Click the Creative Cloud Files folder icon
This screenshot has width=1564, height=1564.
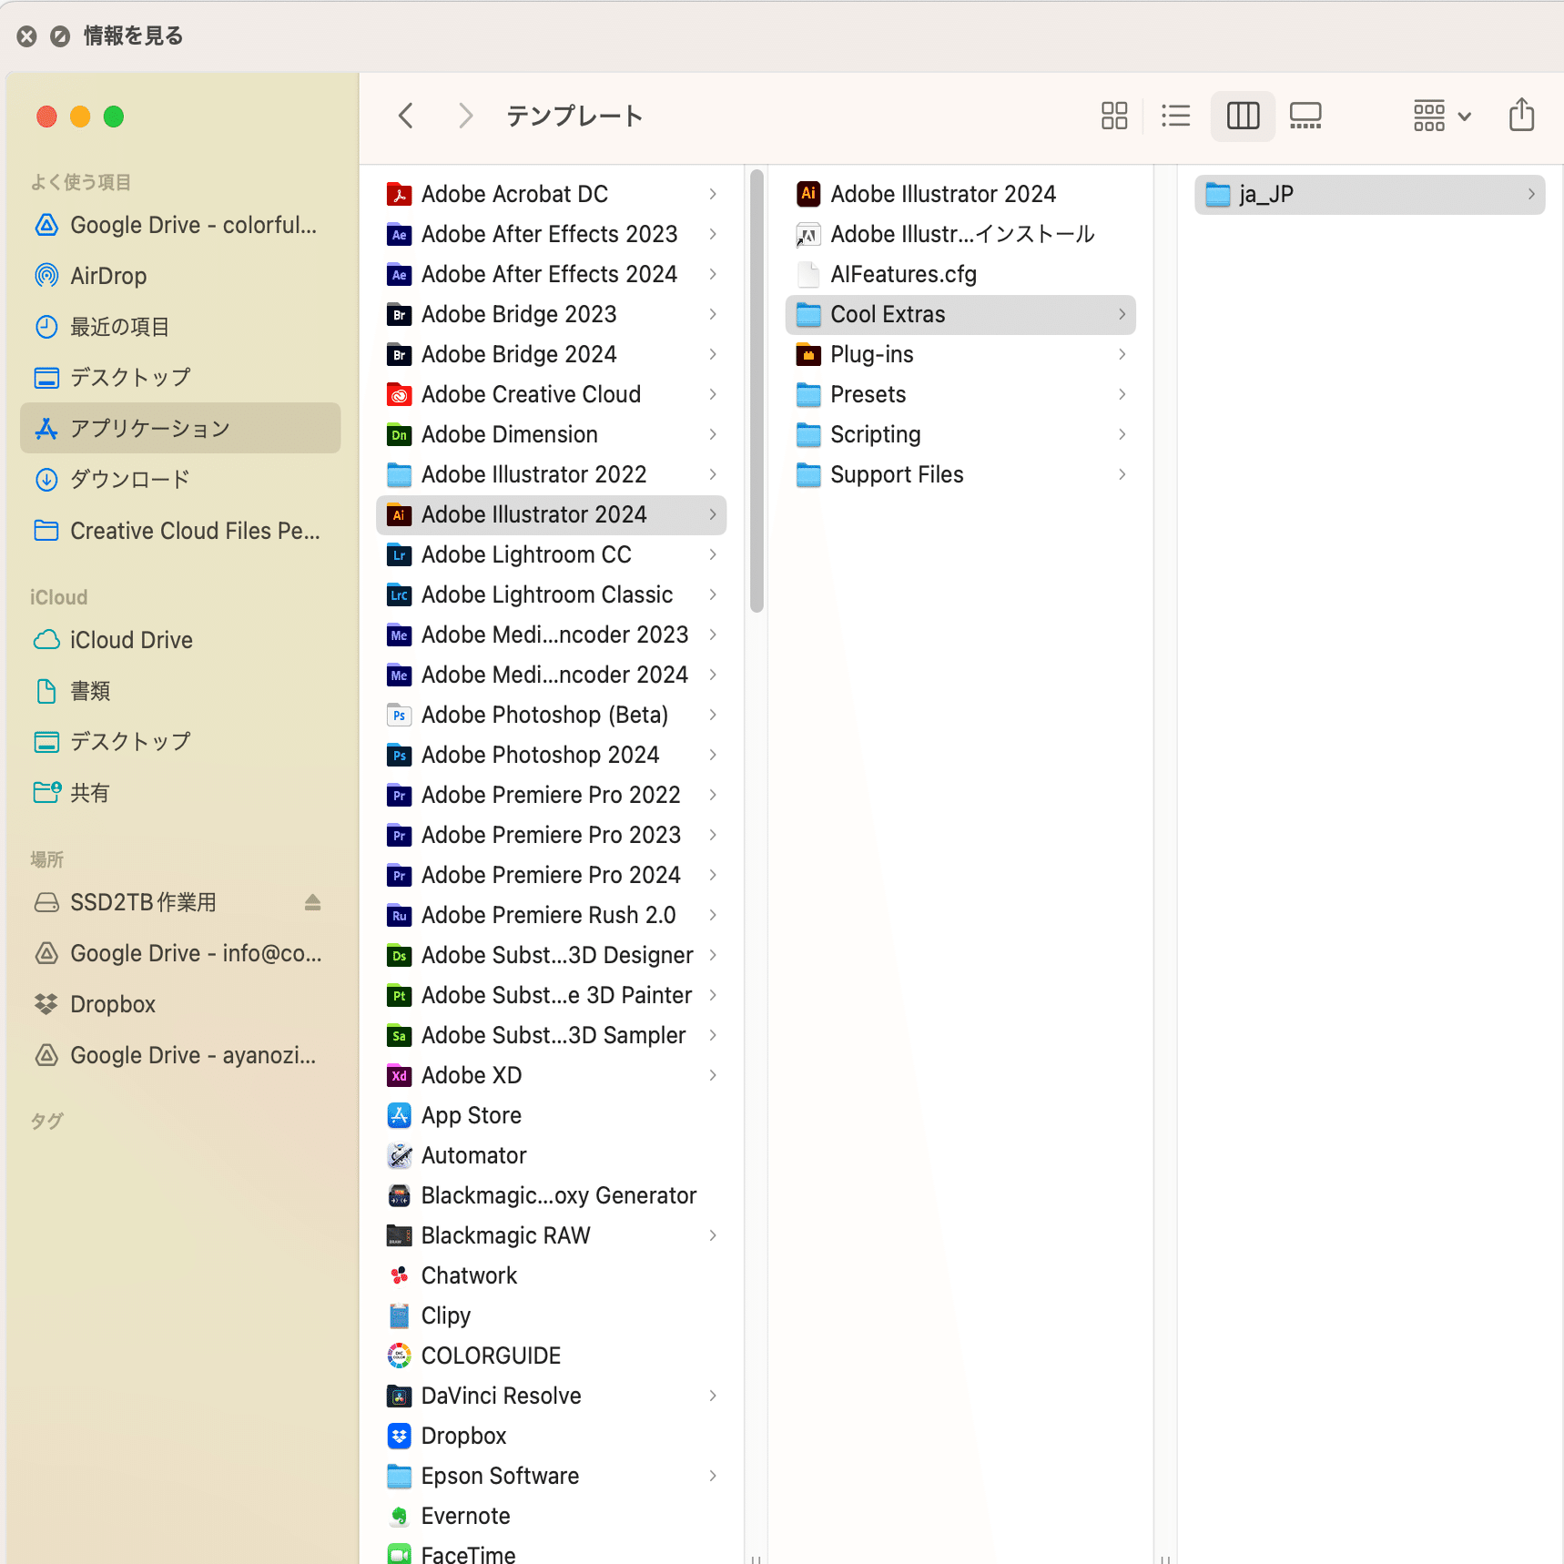[46, 530]
